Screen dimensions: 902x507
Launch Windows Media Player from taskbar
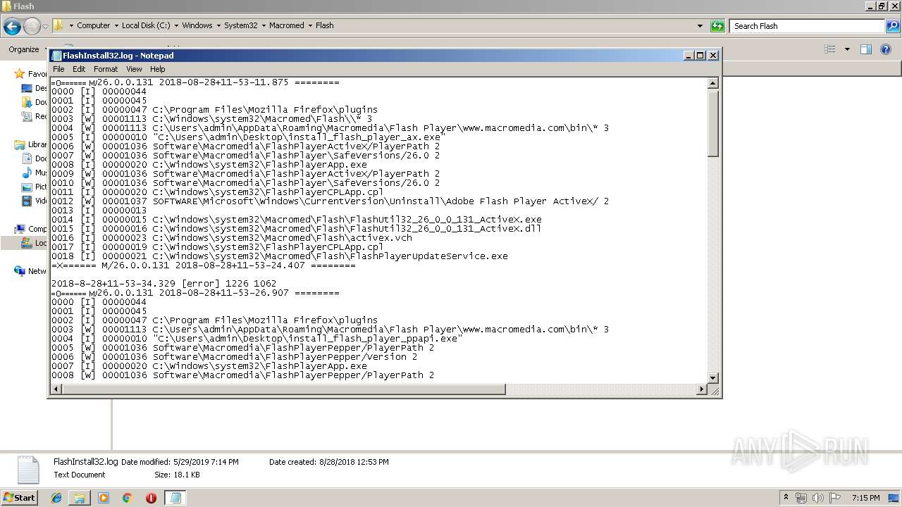(x=104, y=498)
